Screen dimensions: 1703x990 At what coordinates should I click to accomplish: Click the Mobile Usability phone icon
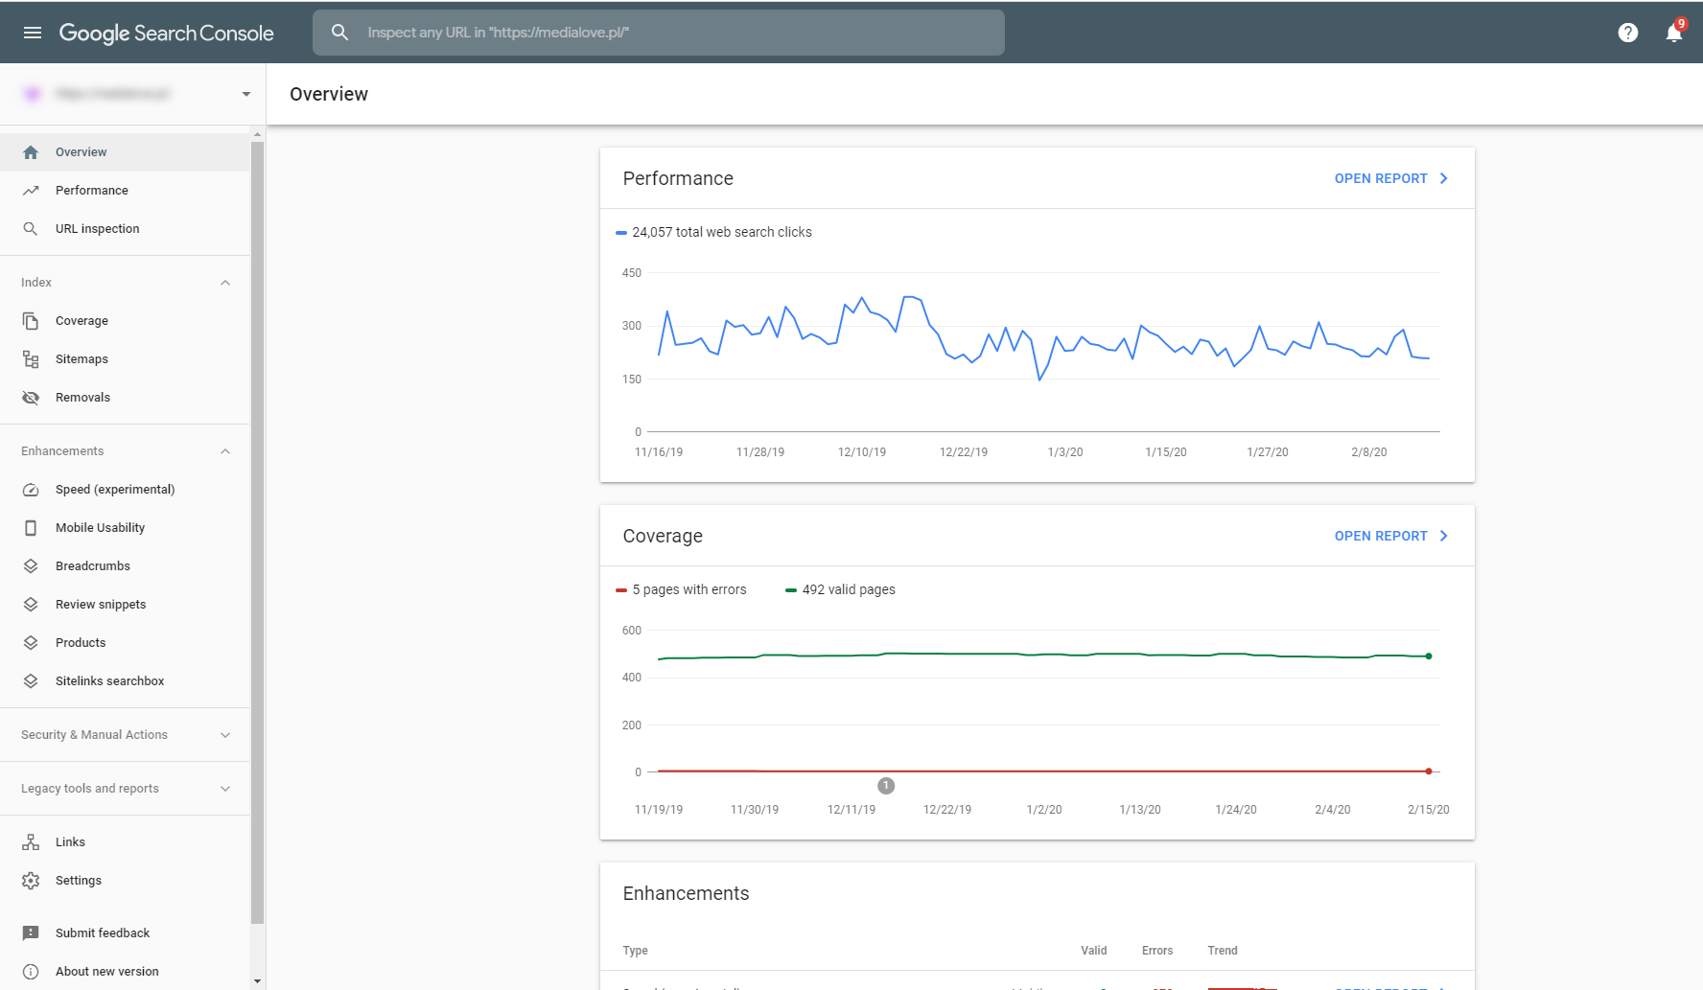click(31, 528)
